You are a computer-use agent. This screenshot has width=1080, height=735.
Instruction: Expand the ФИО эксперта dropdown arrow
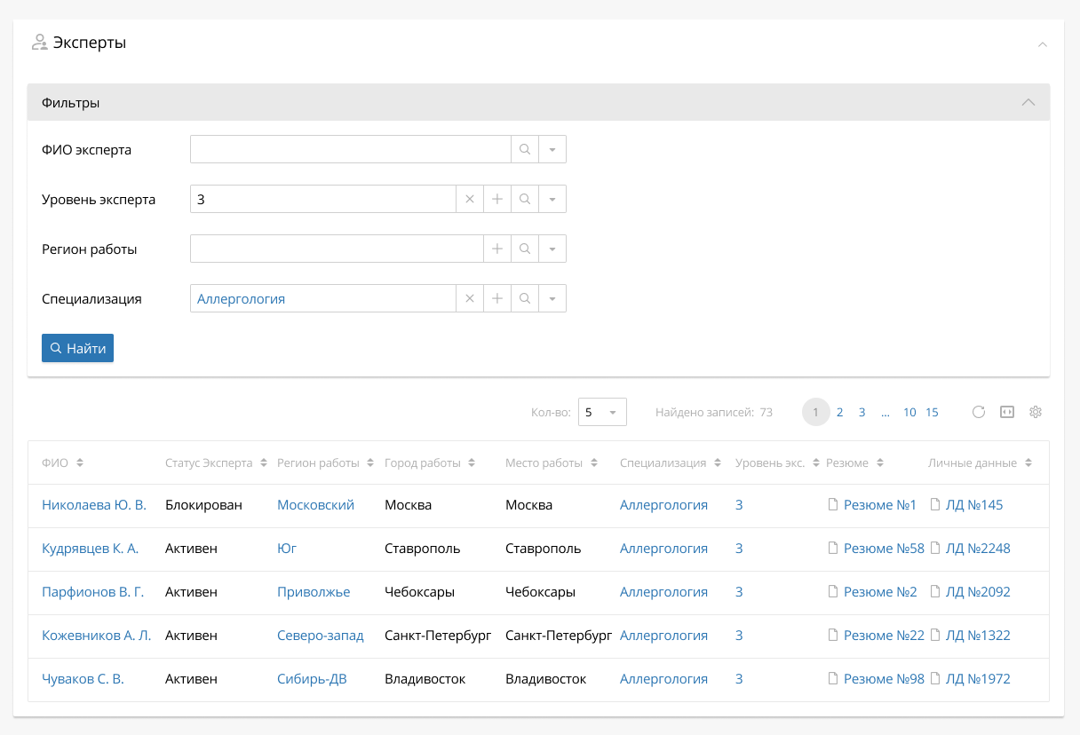tap(552, 150)
